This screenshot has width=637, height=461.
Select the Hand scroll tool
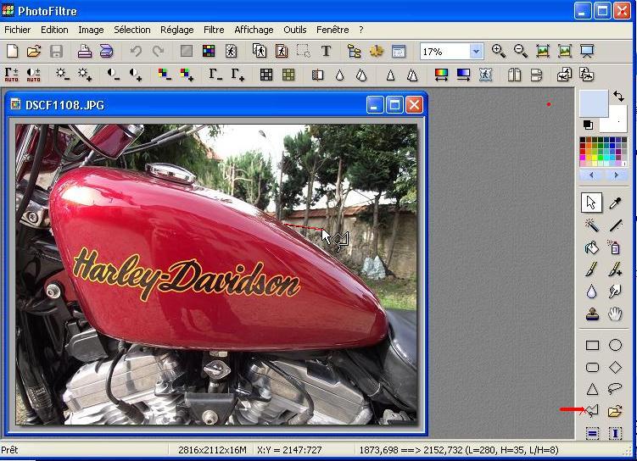point(615,314)
